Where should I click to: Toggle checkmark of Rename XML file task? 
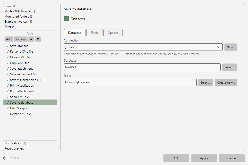click(7, 52)
